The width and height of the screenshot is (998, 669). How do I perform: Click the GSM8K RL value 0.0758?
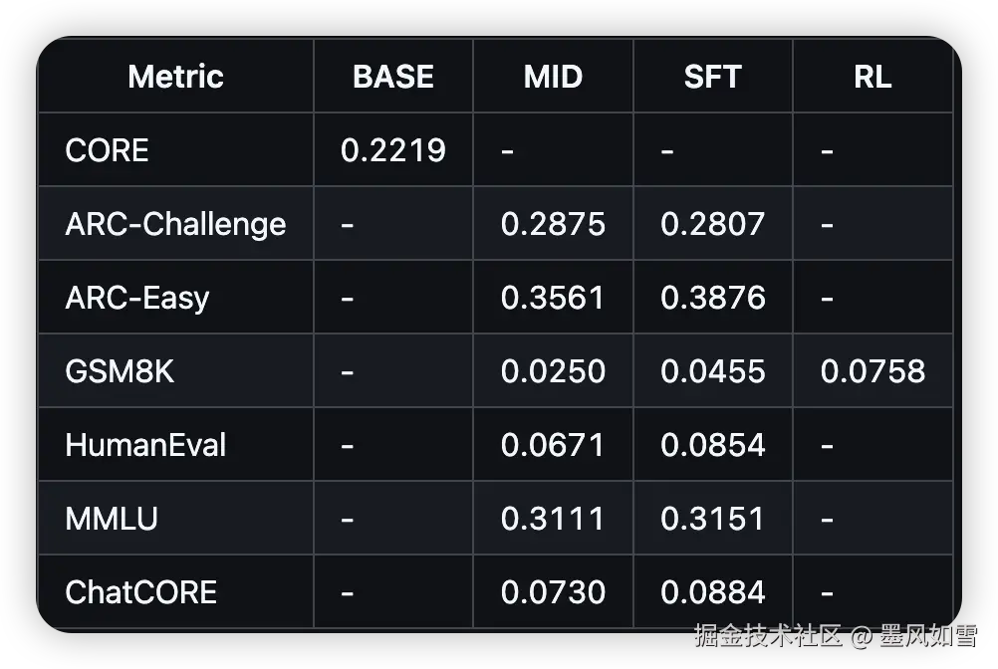point(873,371)
